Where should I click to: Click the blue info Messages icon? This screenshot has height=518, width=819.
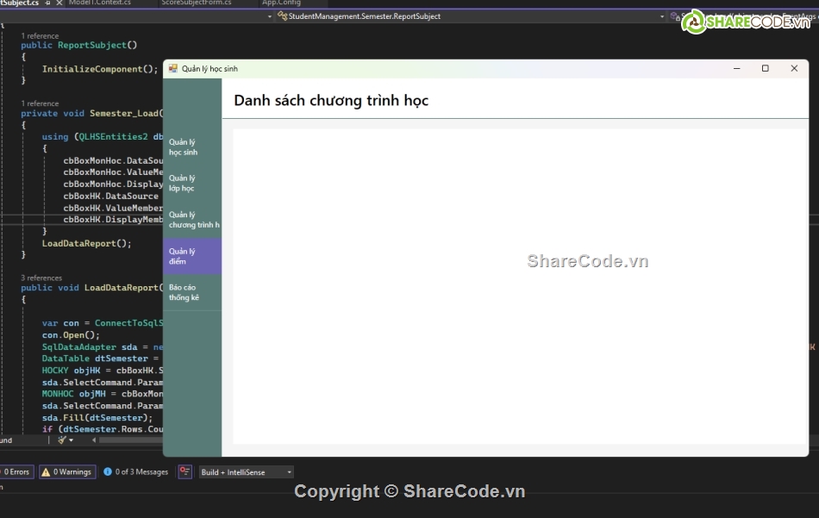point(108,471)
